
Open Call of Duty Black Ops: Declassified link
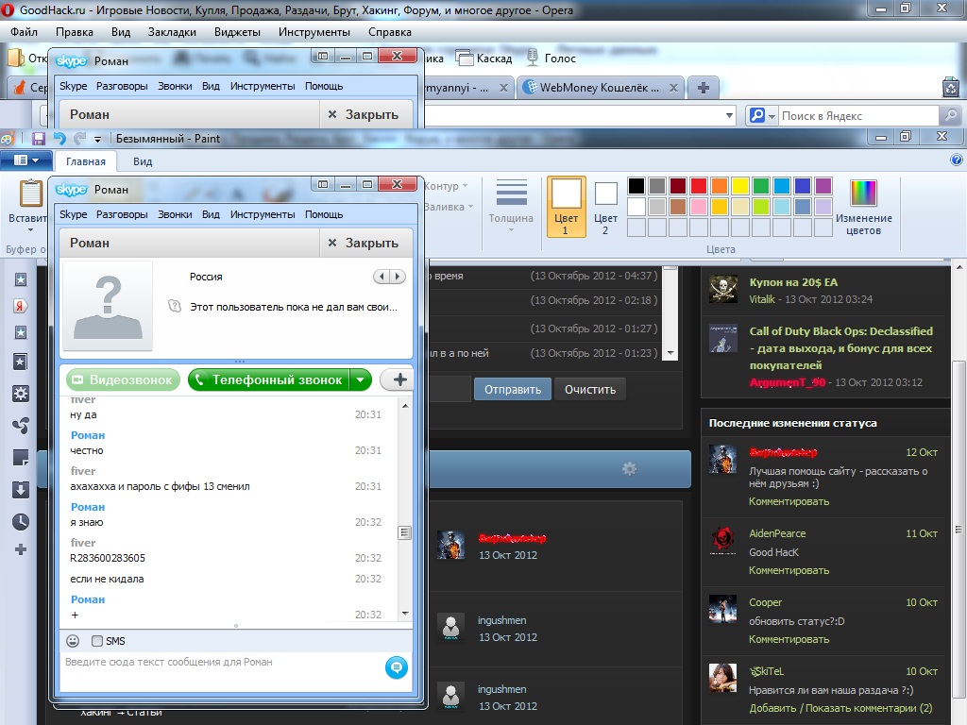[x=840, y=347]
